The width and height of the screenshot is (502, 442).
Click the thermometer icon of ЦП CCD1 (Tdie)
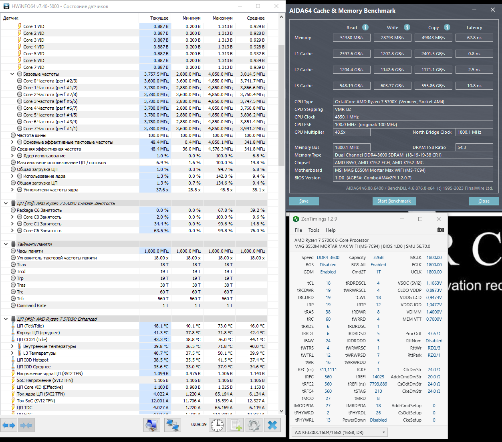click(x=13, y=340)
